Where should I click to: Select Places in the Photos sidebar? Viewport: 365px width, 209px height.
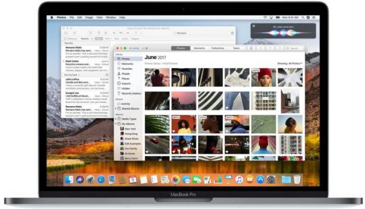pos(125,79)
